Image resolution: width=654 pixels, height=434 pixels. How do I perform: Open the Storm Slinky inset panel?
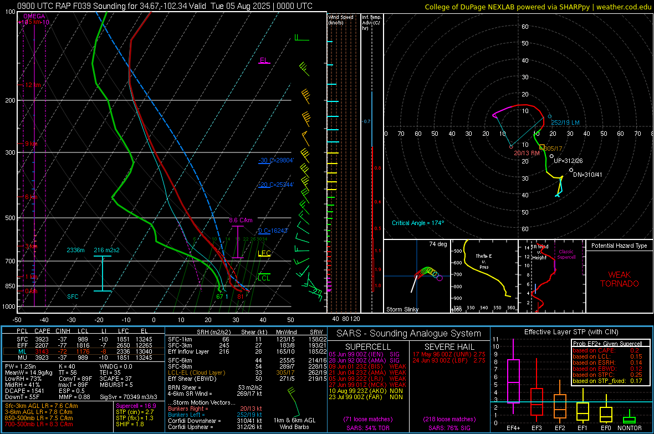tap(416, 276)
